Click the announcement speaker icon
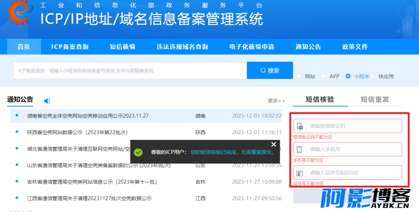 click(47, 101)
